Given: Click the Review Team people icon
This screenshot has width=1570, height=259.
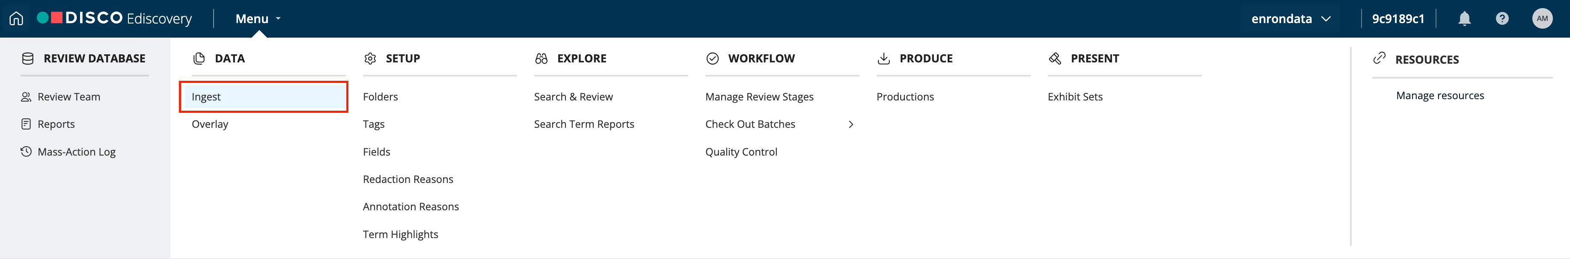Looking at the screenshot, I should tap(26, 97).
